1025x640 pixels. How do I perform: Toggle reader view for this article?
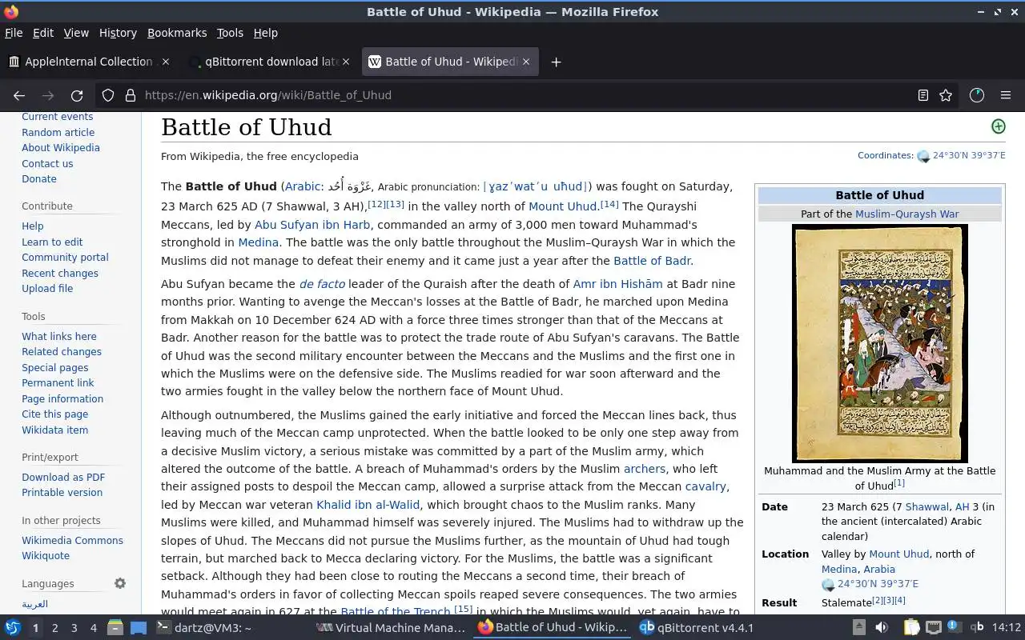923,95
